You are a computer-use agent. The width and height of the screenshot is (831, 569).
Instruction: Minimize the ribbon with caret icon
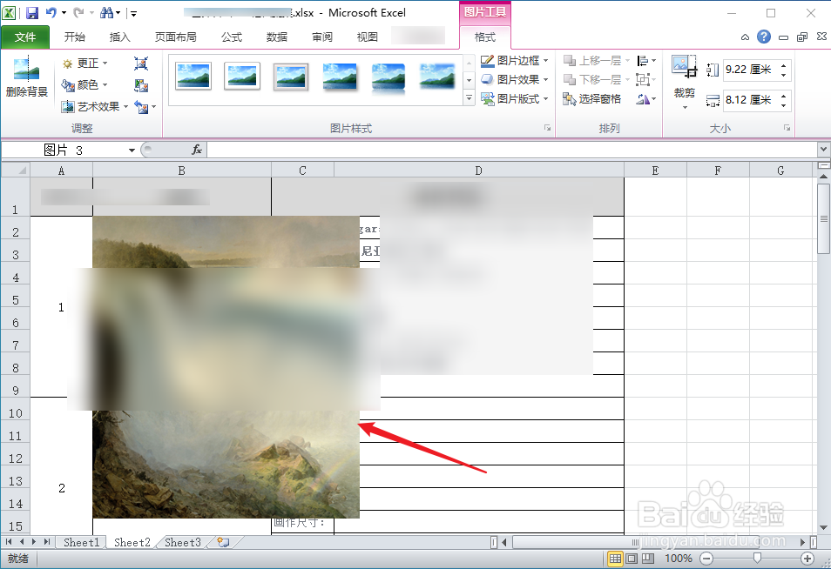pos(745,37)
